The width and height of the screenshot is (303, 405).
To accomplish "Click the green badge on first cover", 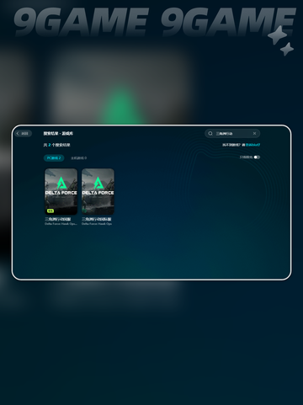I will (x=50, y=210).
